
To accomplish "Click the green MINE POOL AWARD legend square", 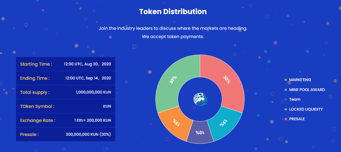I will [286, 90].
